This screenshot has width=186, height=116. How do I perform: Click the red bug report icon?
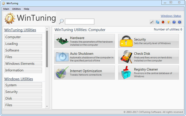click(163, 22)
